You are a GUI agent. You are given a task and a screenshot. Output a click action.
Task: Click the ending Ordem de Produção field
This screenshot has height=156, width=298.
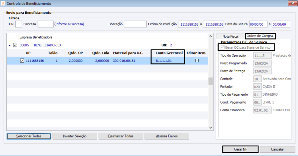pyautogui.click(x=213, y=24)
